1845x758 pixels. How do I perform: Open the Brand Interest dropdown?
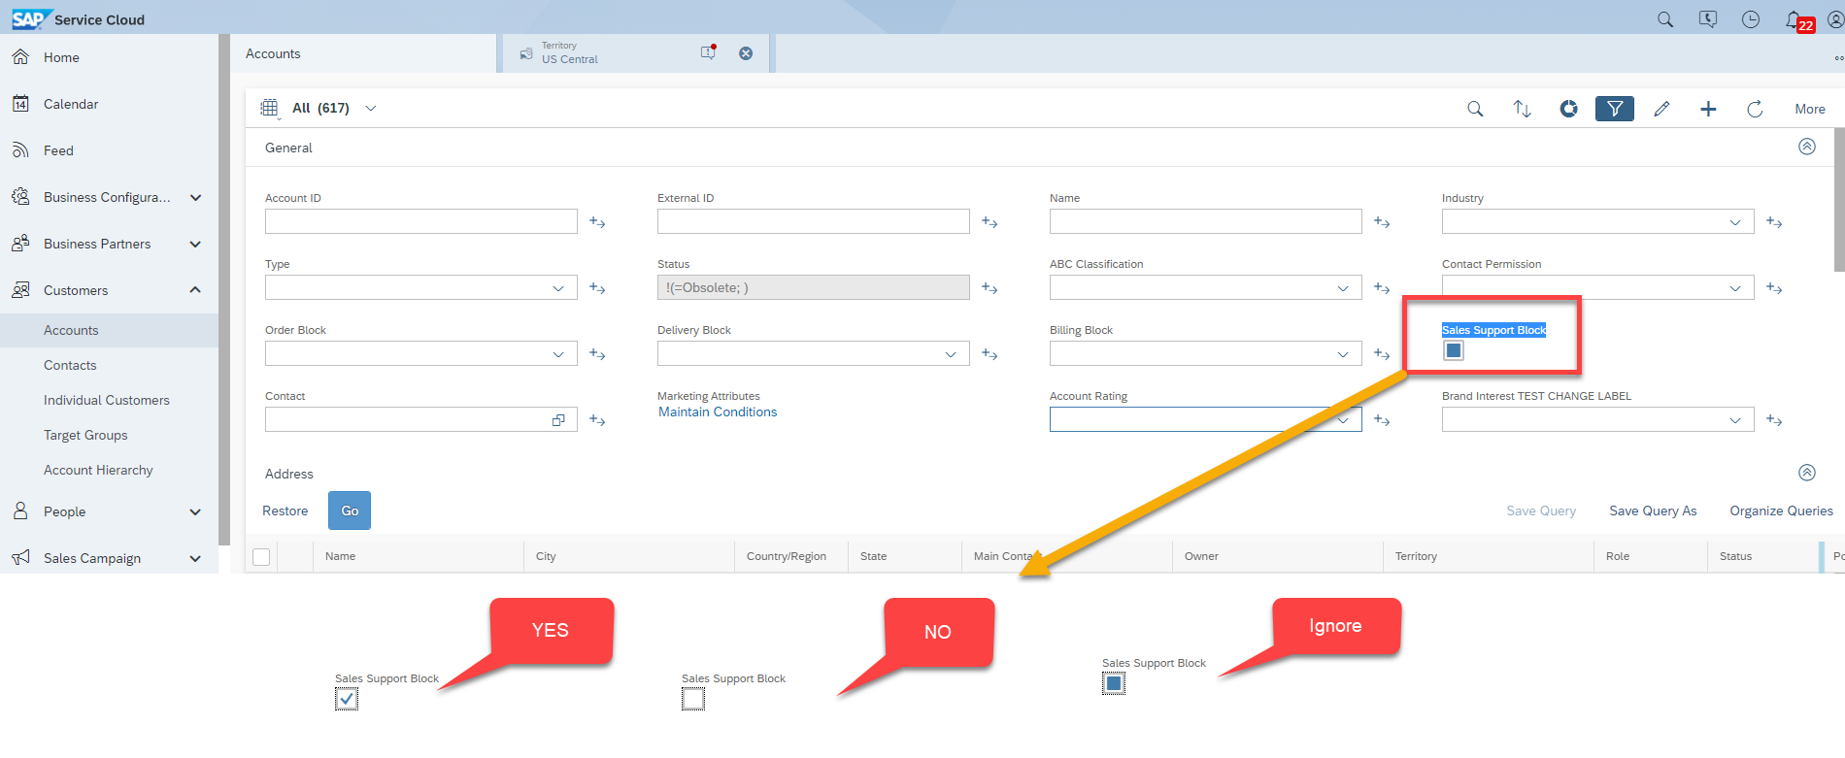(1735, 420)
